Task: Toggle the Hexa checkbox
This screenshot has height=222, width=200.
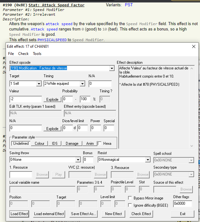Action: point(100,143)
